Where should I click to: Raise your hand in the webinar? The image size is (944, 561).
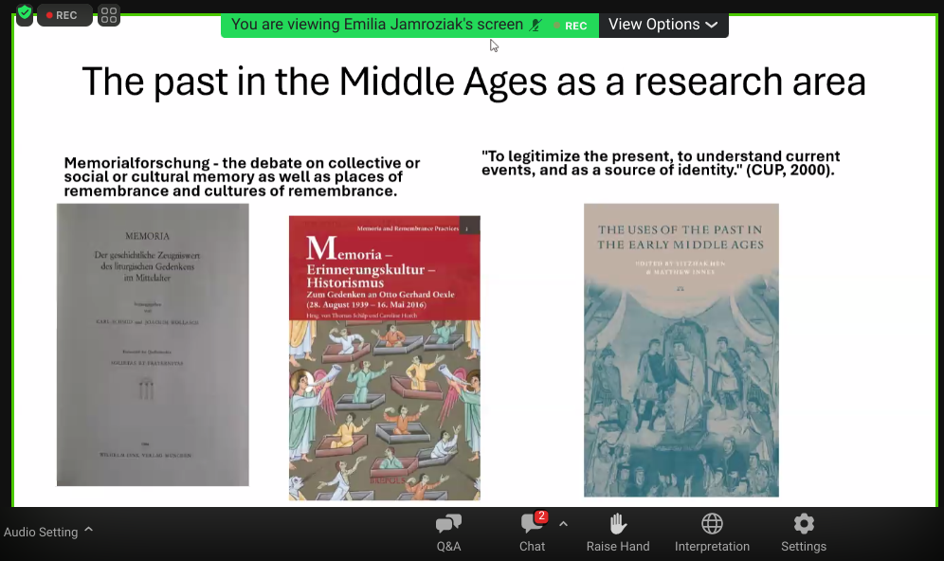pos(618,533)
